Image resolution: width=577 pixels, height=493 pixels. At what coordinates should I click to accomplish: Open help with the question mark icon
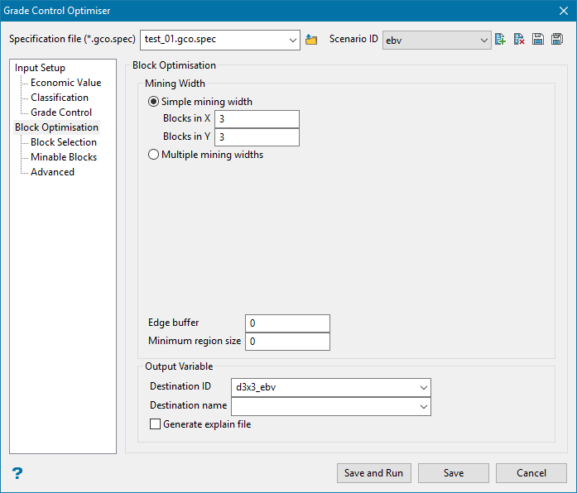pyautogui.click(x=17, y=473)
